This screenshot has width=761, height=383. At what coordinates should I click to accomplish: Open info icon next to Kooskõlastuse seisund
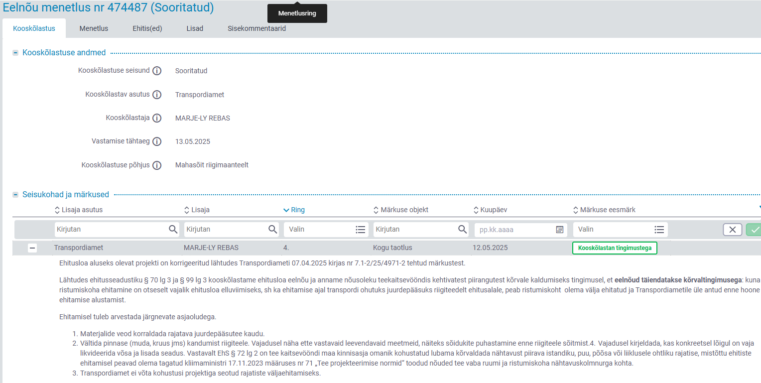(157, 71)
